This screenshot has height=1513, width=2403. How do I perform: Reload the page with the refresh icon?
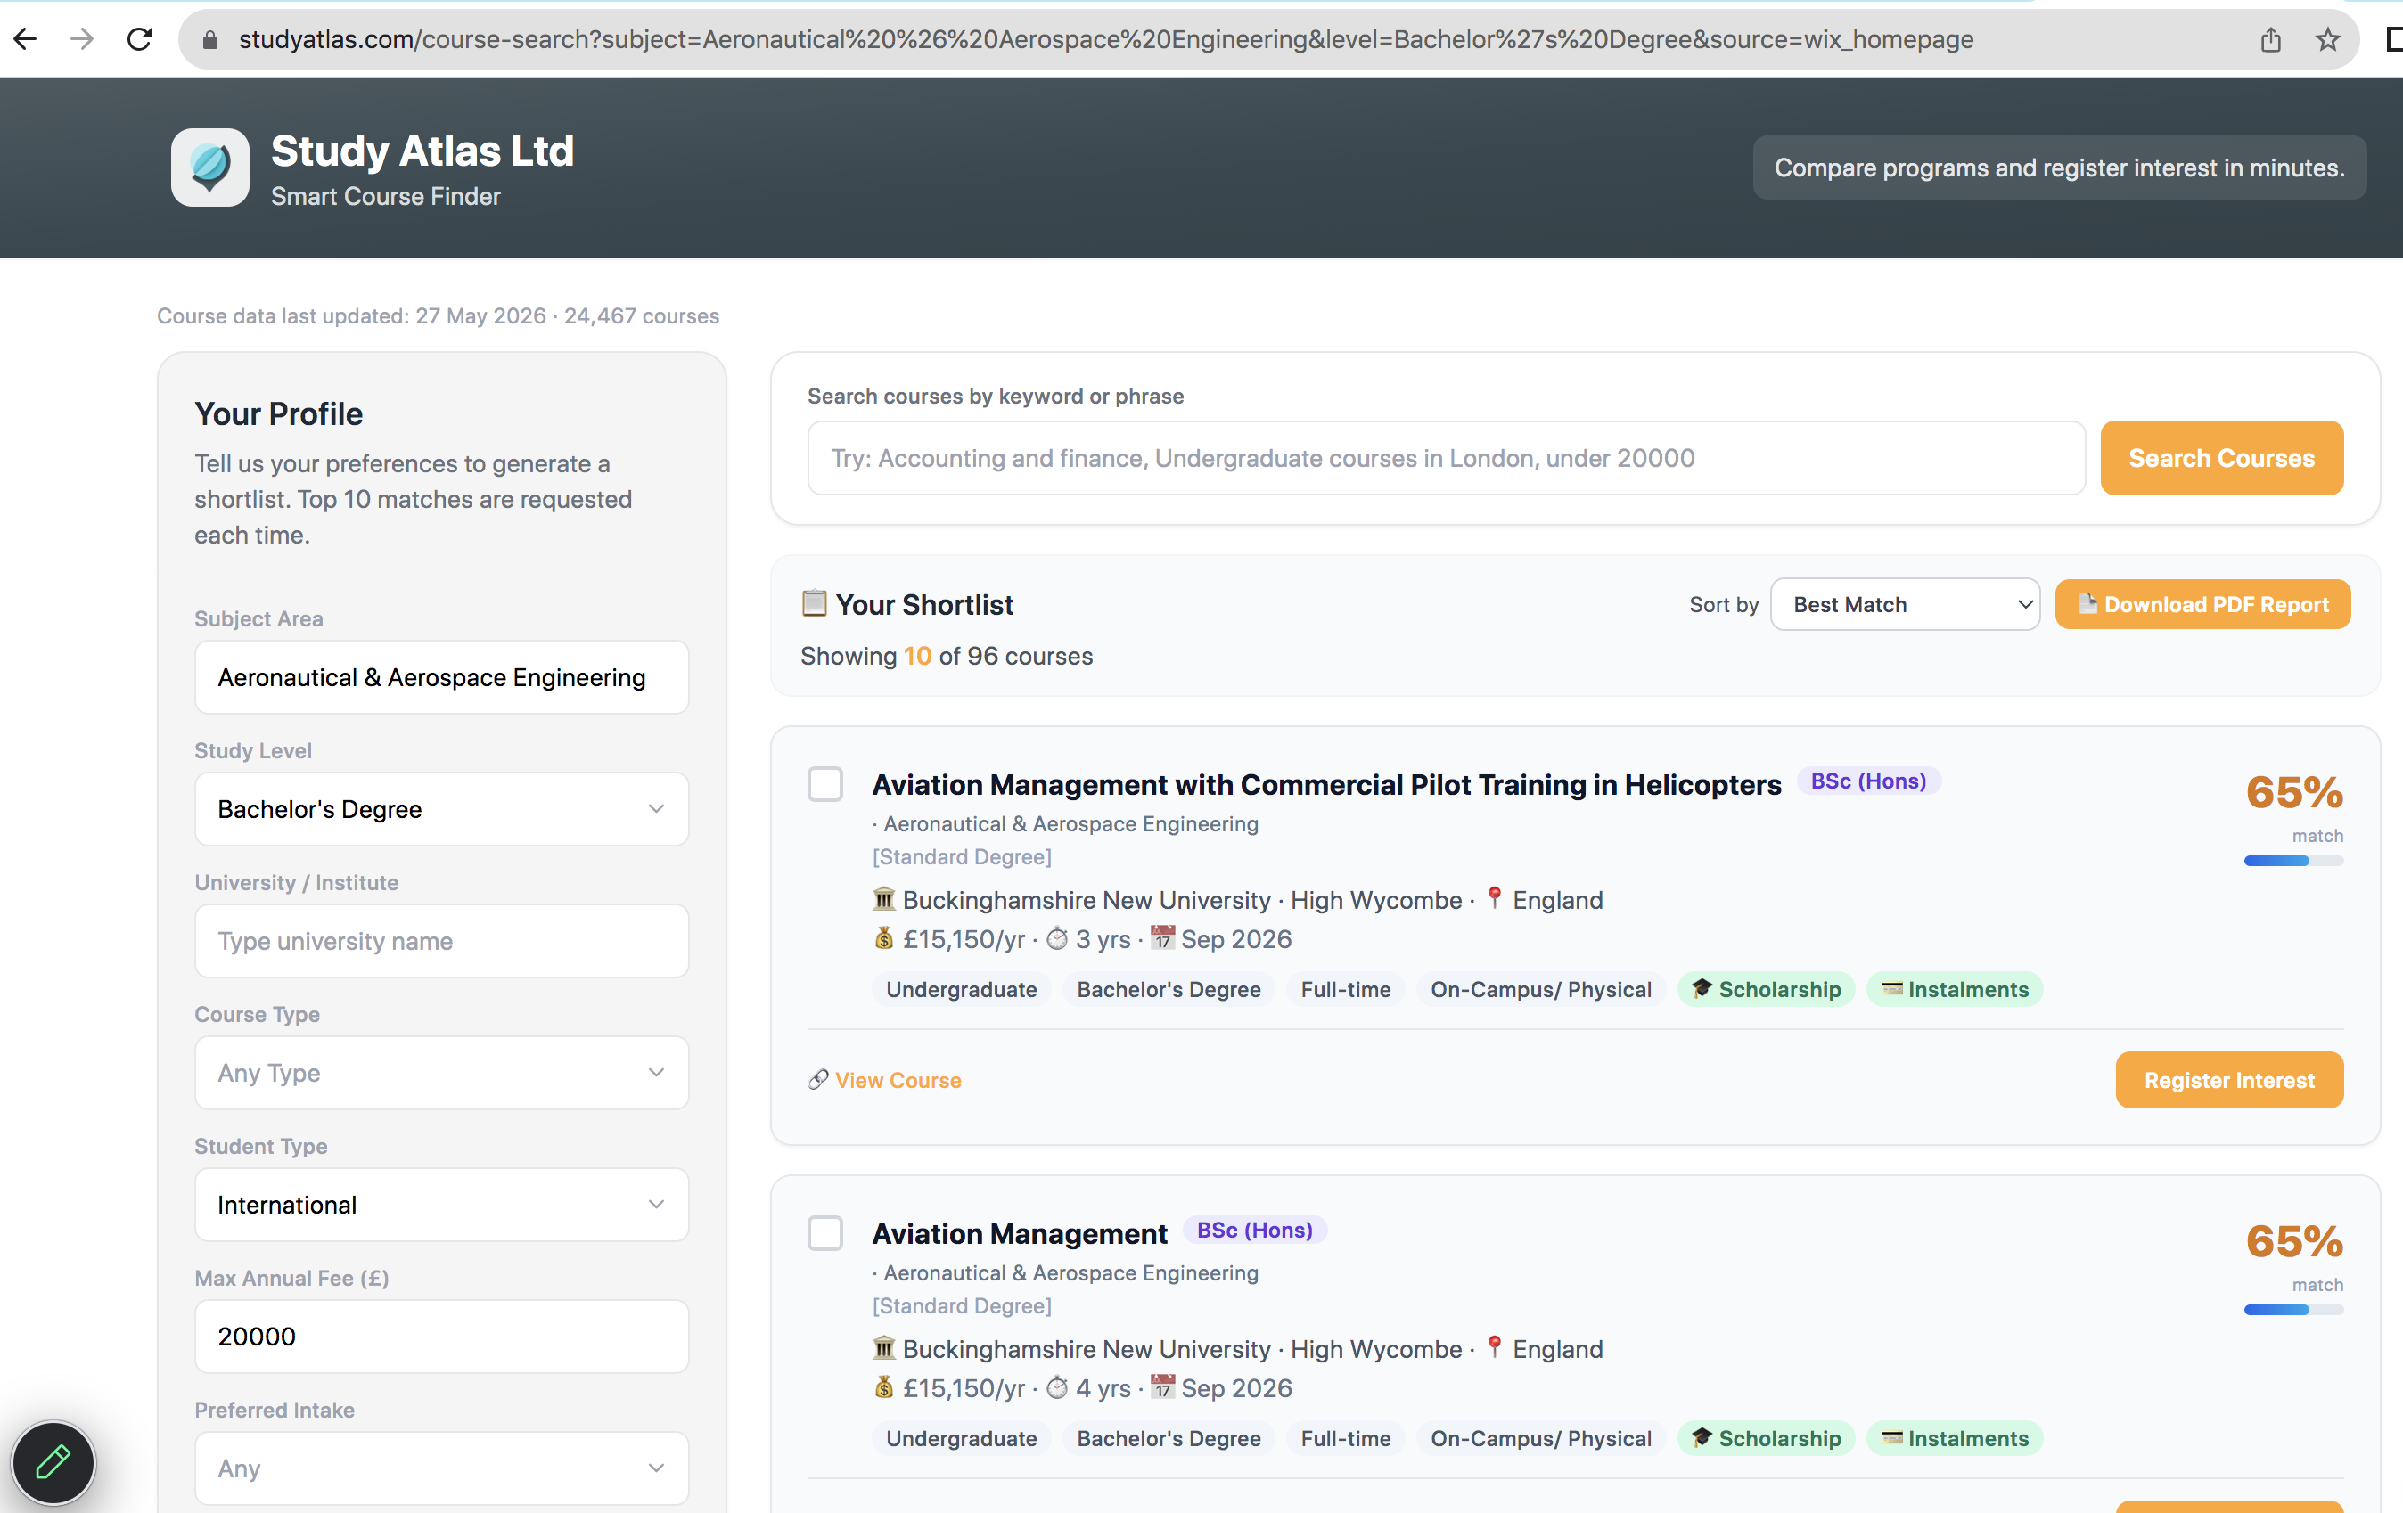tap(140, 39)
